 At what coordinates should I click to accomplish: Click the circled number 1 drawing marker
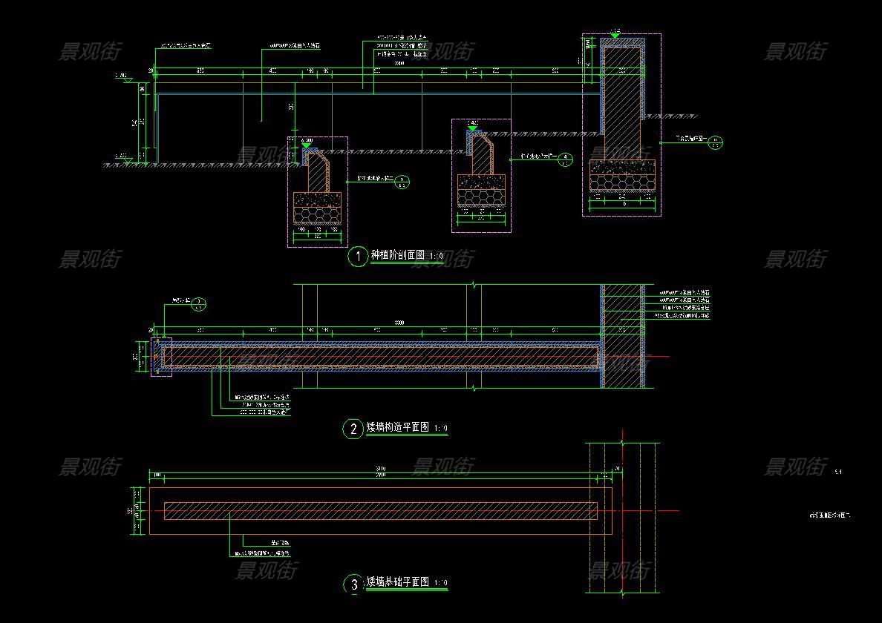(358, 257)
